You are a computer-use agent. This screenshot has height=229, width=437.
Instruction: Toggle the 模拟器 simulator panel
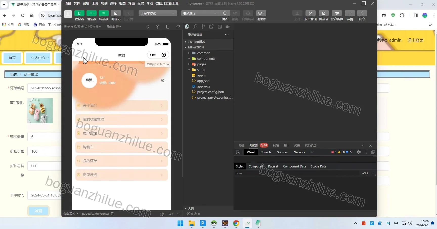(x=79, y=13)
